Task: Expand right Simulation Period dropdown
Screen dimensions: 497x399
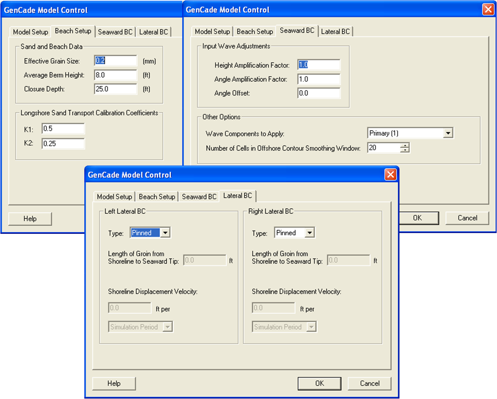Action: pyautogui.click(x=311, y=327)
